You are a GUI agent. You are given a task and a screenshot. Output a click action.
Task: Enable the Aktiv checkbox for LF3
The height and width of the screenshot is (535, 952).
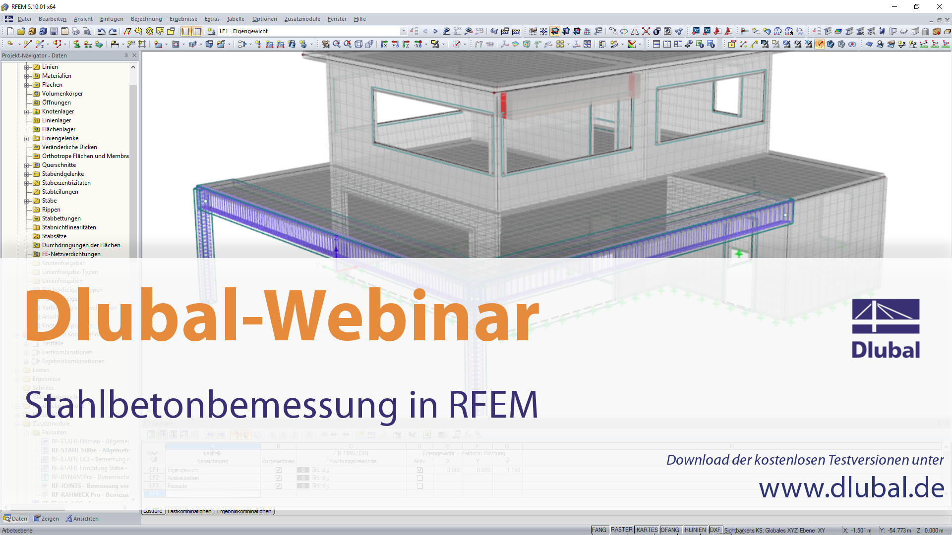click(419, 485)
